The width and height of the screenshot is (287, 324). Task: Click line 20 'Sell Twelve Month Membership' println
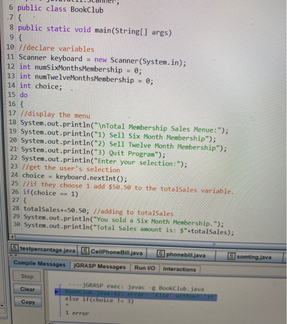click(x=124, y=144)
